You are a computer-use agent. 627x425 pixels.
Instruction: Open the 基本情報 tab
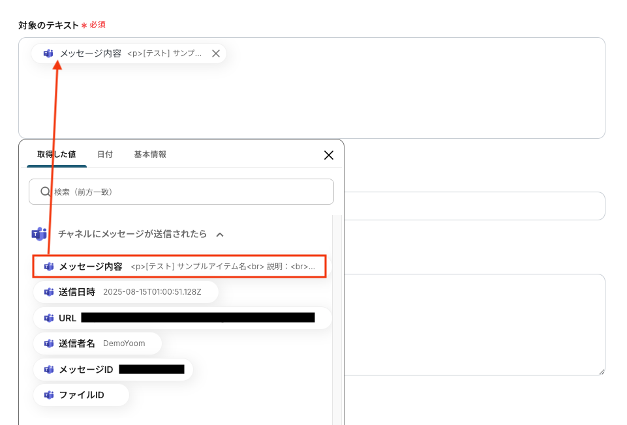tap(150, 154)
